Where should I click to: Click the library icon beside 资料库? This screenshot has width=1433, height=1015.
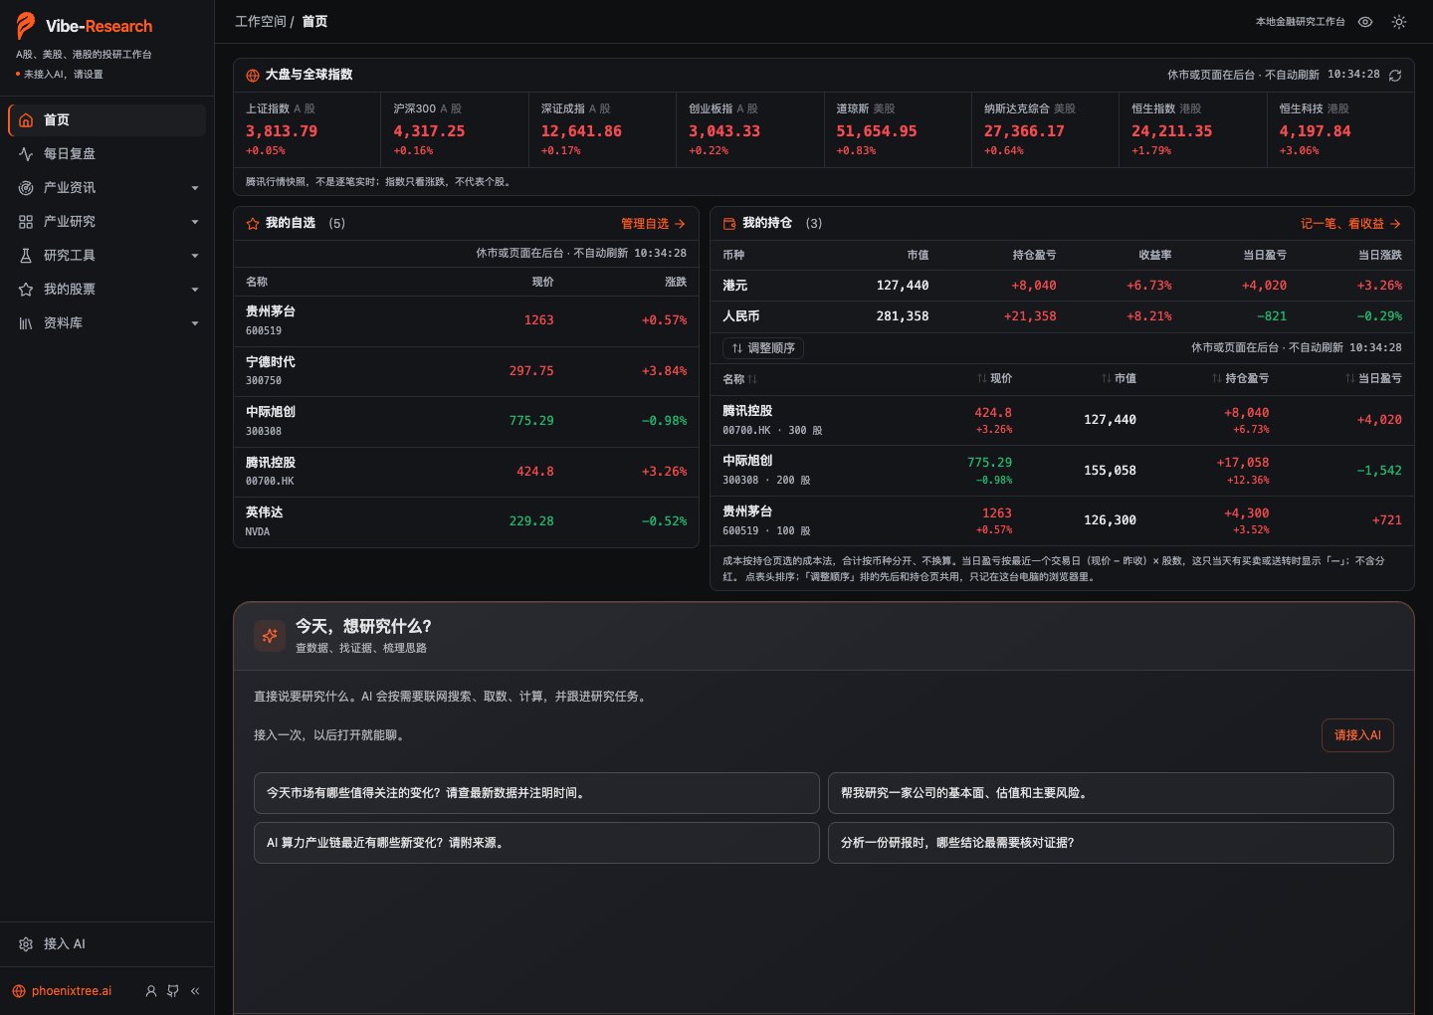click(26, 323)
